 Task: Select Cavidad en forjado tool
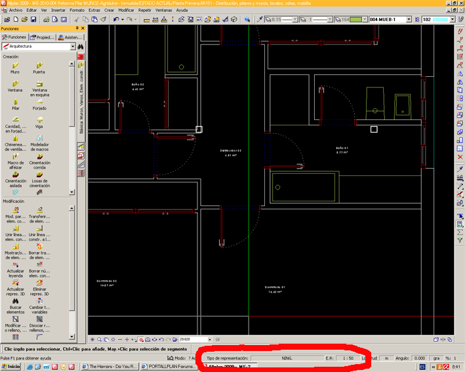click(16, 125)
